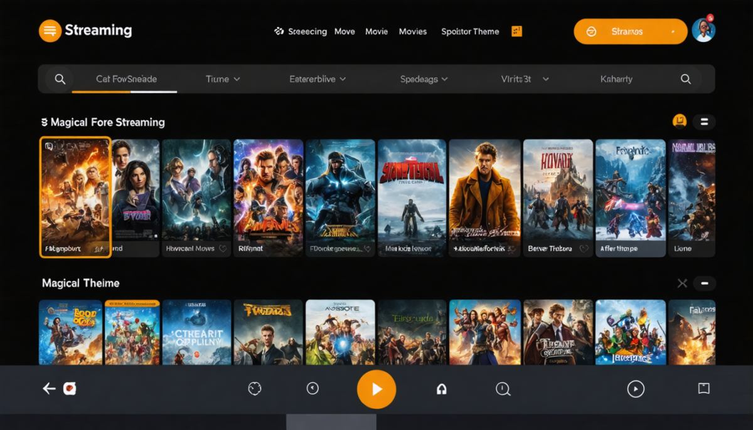Open the FDoiokegoewee armored hero poster
The height and width of the screenshot is (430, 753).
(x=340, y=197)
